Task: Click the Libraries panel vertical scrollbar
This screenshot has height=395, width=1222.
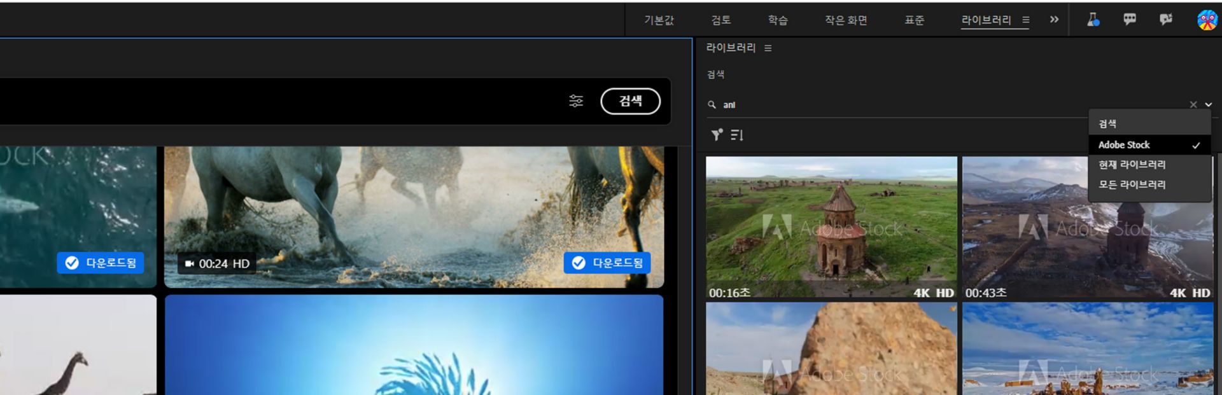Action: tap(1219, 274)
